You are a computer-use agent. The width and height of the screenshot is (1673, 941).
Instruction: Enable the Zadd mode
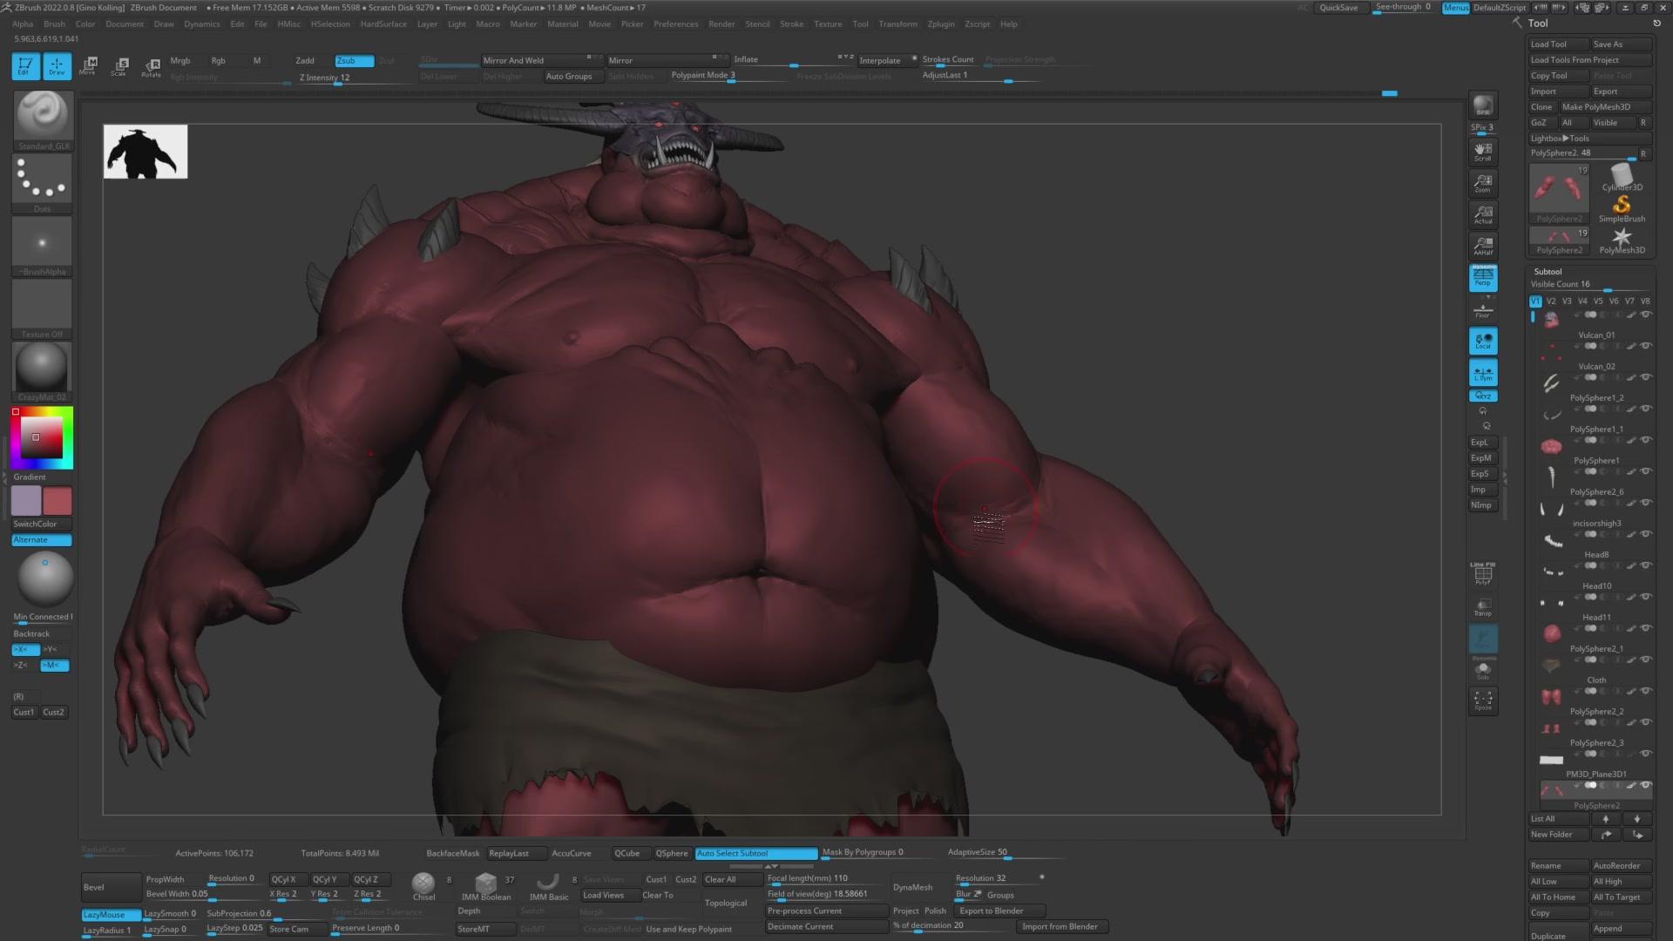(305, 60)
